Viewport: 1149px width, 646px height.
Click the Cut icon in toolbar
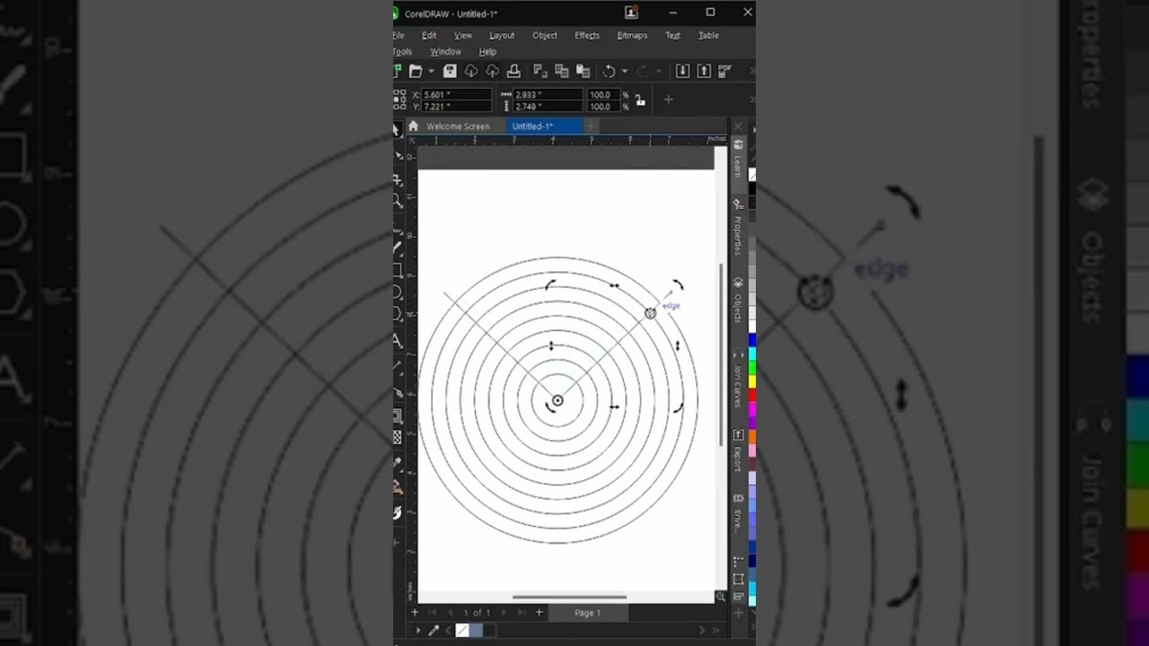(540, 71)
